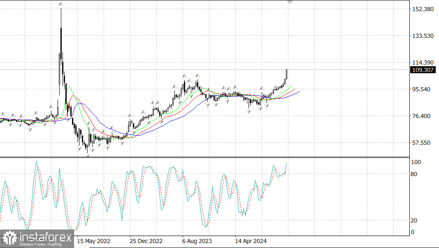Click the 133.530 price axis label
Image resolution: width=439 pixels, height=248 pixels.
pos(423,36)
